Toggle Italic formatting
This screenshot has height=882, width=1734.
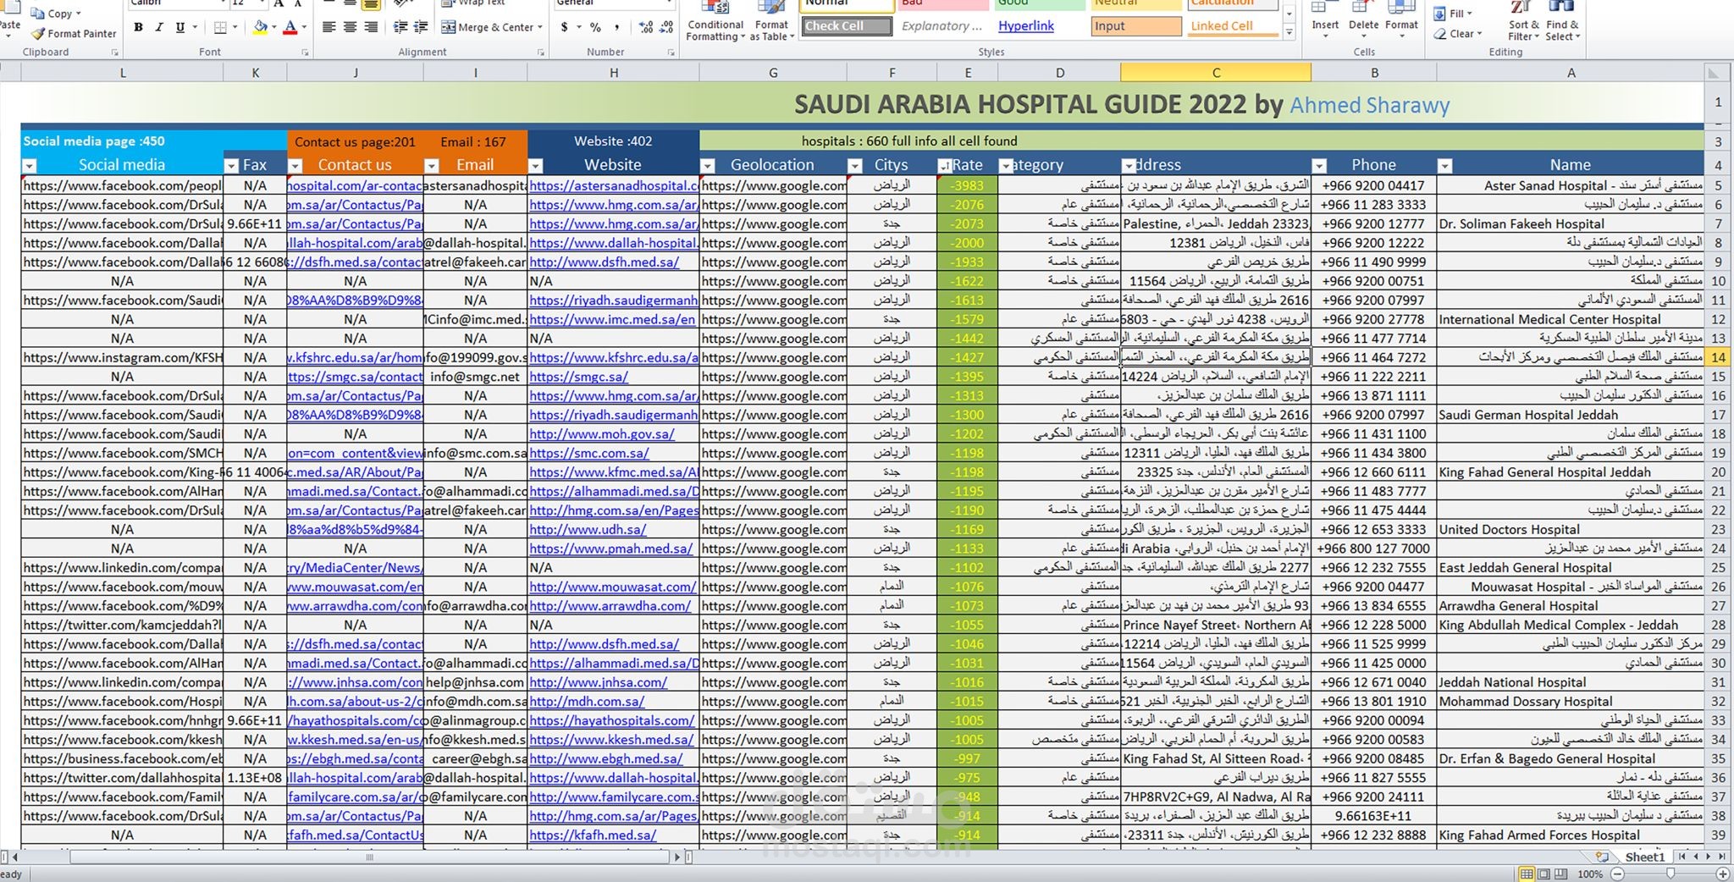pos(159,27)
